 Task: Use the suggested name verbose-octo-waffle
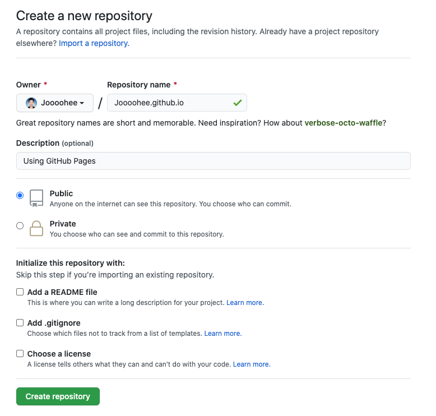point(344,123)
